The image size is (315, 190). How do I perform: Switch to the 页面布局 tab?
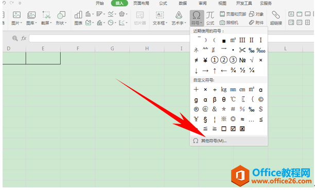point(141,3)
